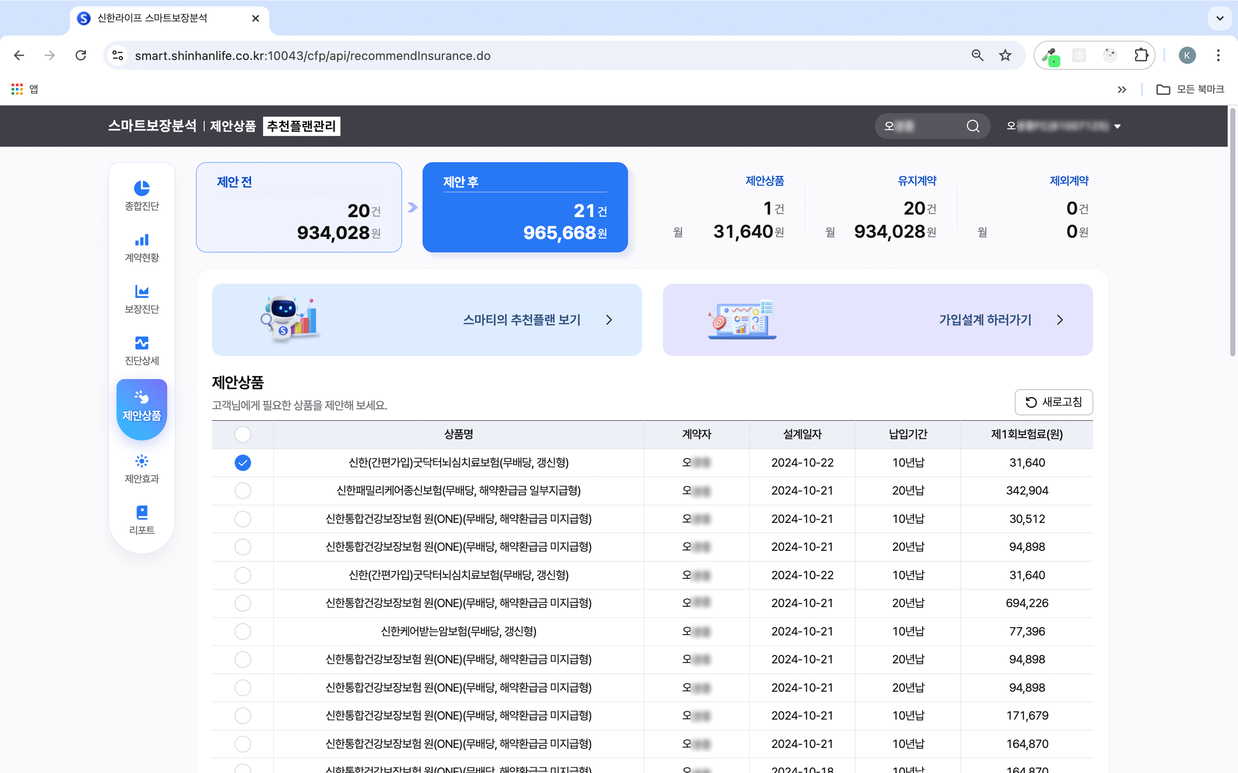Select the header checkbox to choose all products
Image resolution: width=1238 pixels, height=773 pixels.
click(x=243, y=434)
